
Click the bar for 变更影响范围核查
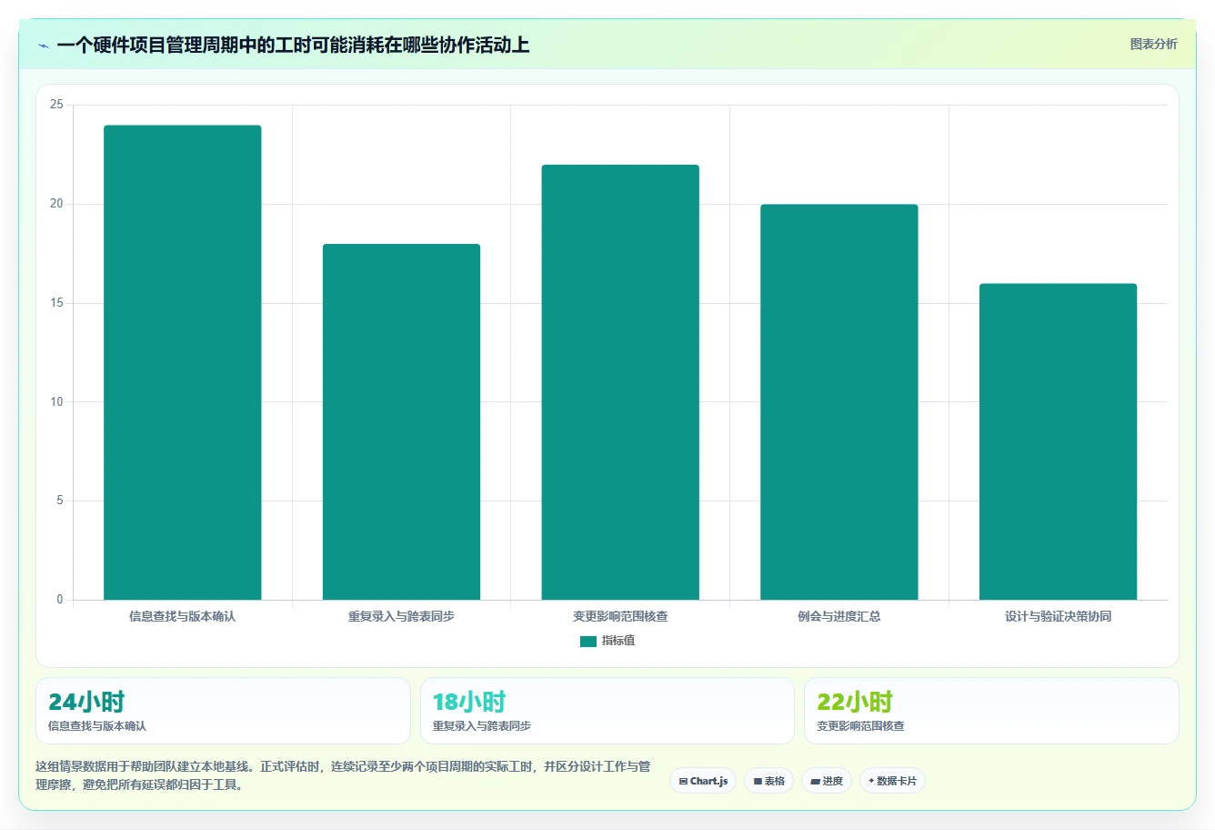coord(620,382)
